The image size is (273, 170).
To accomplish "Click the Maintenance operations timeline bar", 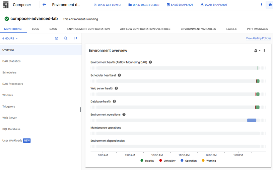I will [x=178, y=133].
